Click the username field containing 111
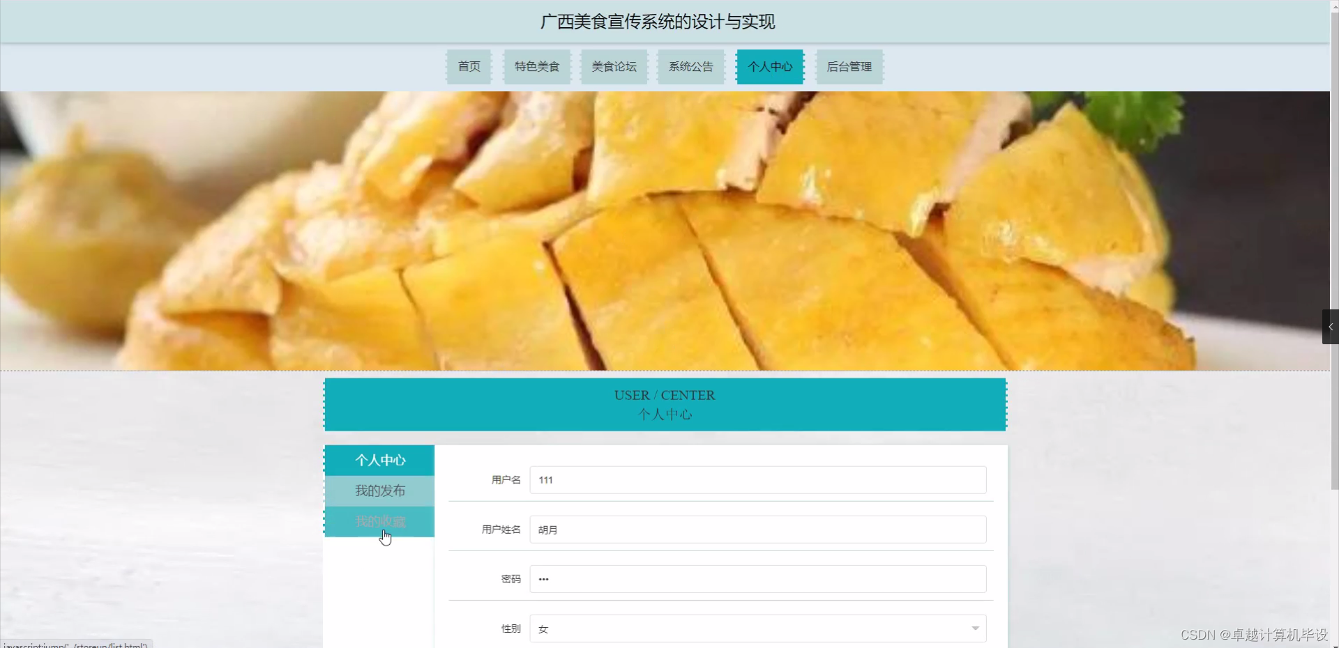Screen dimensions: 1339x648 click(x=757, y=479)
